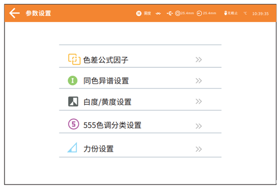
Task: Click the blue triangle 力份设置 icon
Action: [x=72, y=148]
